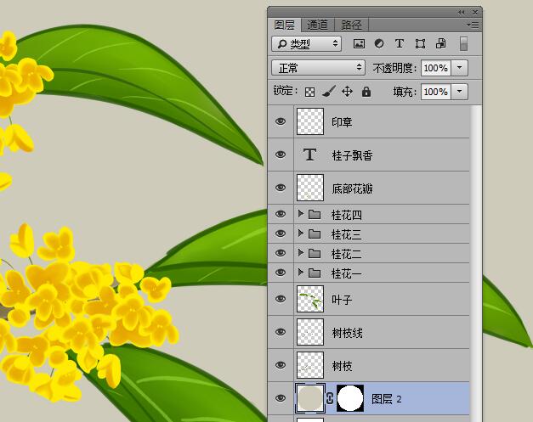This screenshot has height=422, width=533.
Task: Hide the 桂花二 group
Action: (280, 253)
